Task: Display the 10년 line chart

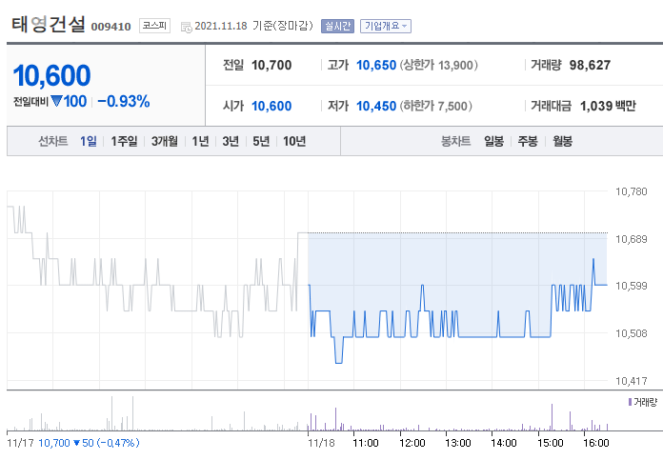Action: (294, 141)
